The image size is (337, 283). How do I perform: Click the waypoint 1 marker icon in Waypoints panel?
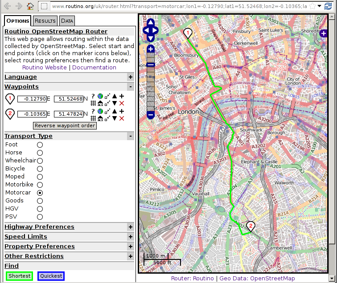pyautogui.click(x=10, y=99)
